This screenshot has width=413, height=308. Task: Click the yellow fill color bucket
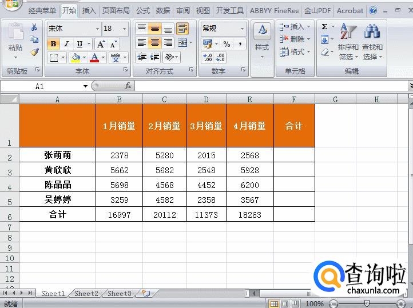point(76,57)
